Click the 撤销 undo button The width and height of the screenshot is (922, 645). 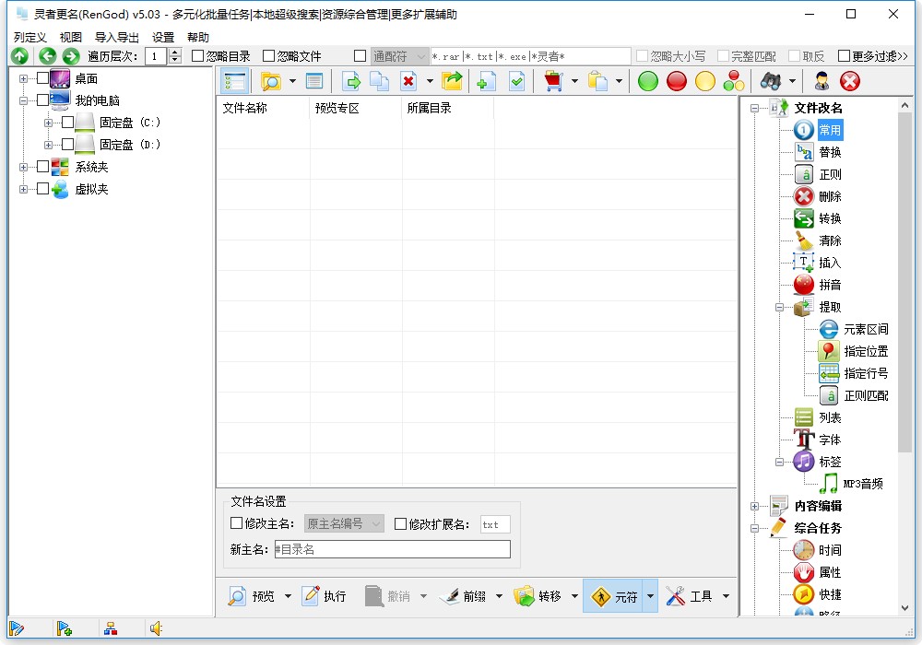coord(395,596)
